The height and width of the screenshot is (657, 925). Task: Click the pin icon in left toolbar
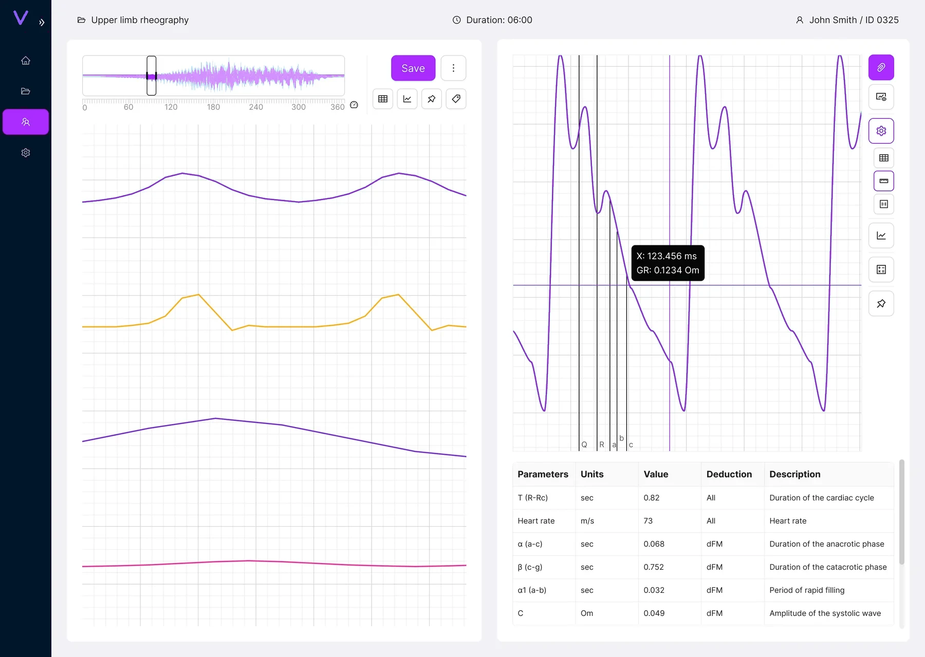click(x=432, y=99)
